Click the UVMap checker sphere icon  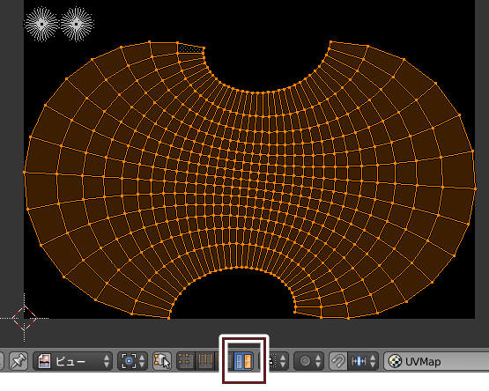coord(395,361)
